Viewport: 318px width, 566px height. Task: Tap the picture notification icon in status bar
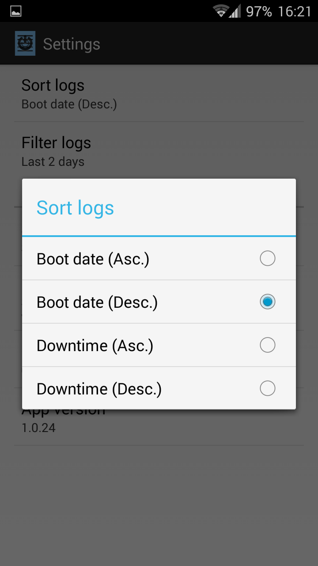pos(16,11)
